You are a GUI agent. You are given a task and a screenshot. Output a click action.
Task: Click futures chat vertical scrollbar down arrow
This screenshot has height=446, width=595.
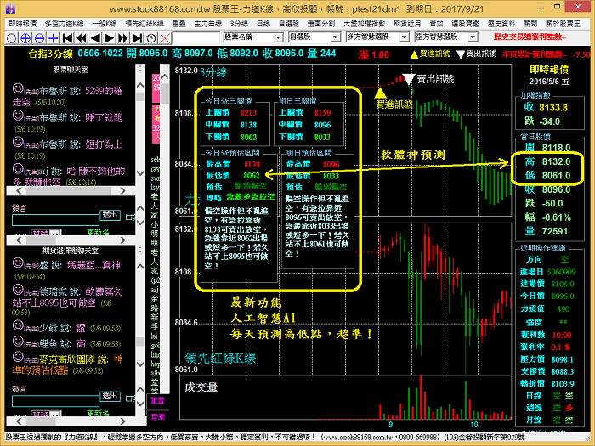point(140,364)
